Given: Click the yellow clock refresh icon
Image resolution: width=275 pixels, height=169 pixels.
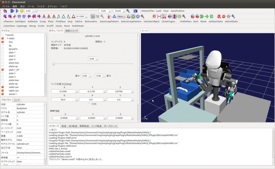Looking at the screenshot, I should click(x=22, y=11).
